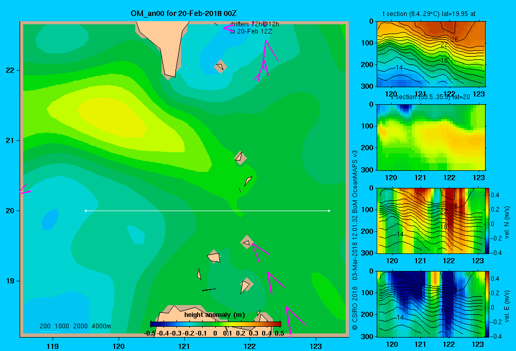This screenshot has height=351, width=516.
Task: Select the left endpoint of white section line
Action: pos(86,211)
